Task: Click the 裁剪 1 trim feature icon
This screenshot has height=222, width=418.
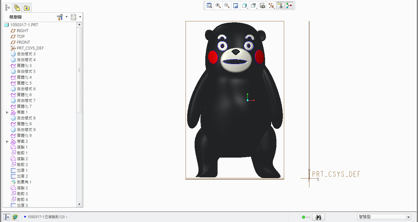Action: pos(13,153)
